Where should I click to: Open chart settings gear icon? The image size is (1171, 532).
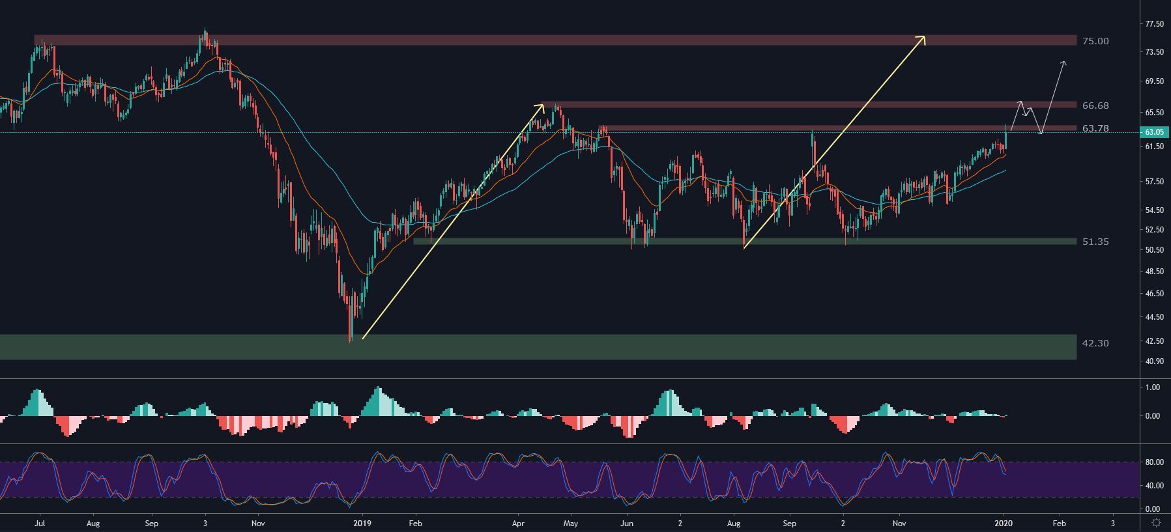pyautogui.click(x=1156, y=523)
